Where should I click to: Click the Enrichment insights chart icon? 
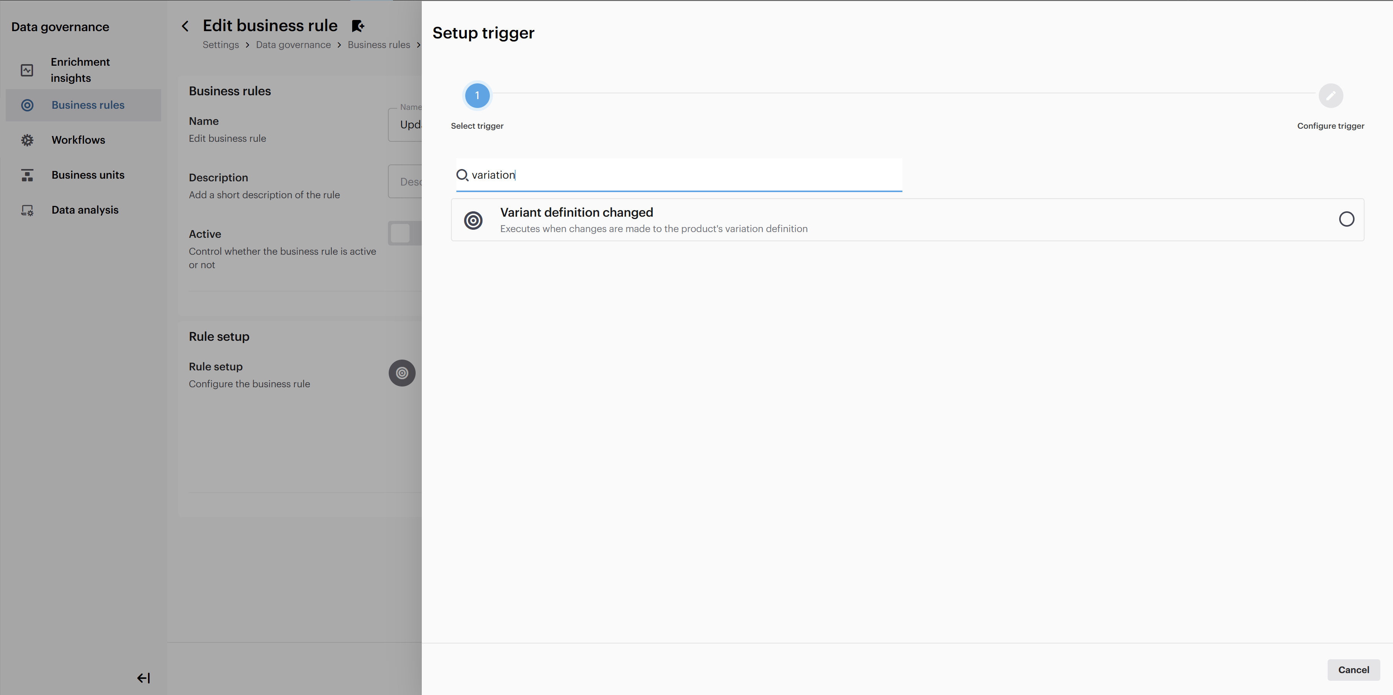[x=27, y=70]
